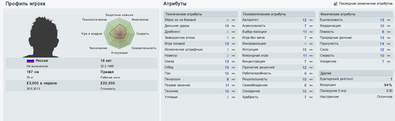Image resolution: width=395 pixels, height=121 pixels.
Task: Click the Россия flag icon
Action: [x=30, y=61]
